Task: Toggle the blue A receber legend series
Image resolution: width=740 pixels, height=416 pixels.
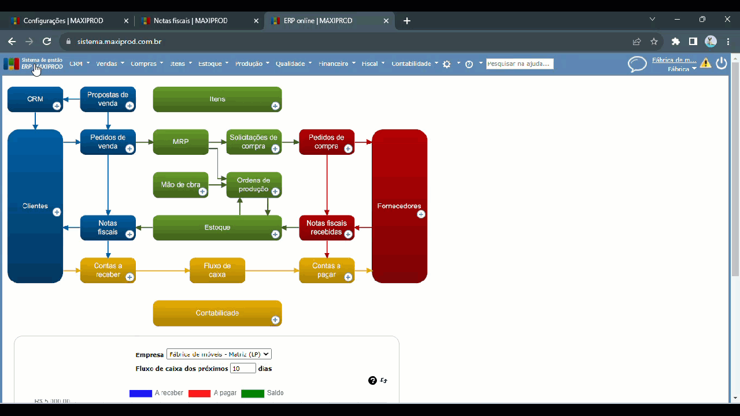Action: click(x=140, y=393)
